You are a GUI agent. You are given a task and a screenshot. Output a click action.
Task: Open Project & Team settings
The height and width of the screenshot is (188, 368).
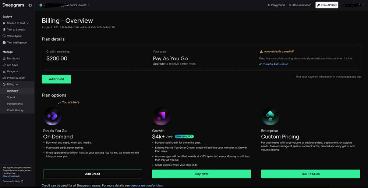click(x=16, y=78)
